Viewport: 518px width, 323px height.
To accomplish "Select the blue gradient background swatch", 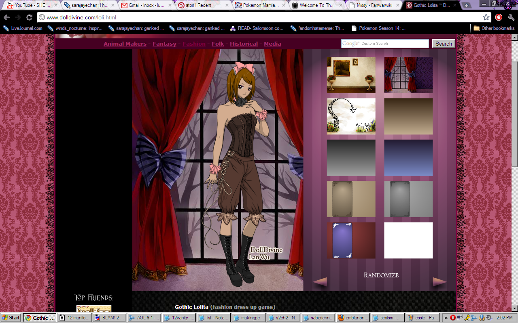I will [408, 158].
